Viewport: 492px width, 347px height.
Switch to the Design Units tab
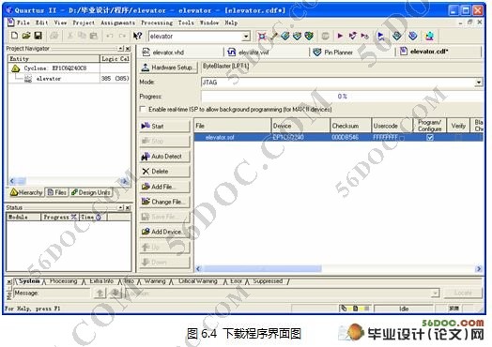(x=91, y=192)
